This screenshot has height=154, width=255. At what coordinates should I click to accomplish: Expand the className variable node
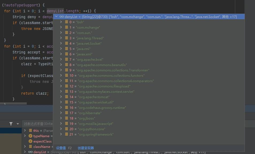[x=25, y=147]
